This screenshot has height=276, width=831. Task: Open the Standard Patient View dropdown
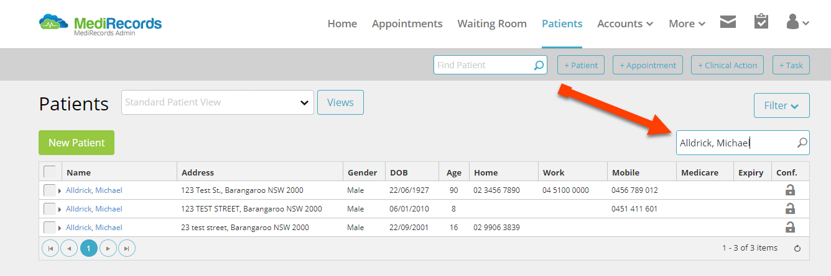point(218,102)
